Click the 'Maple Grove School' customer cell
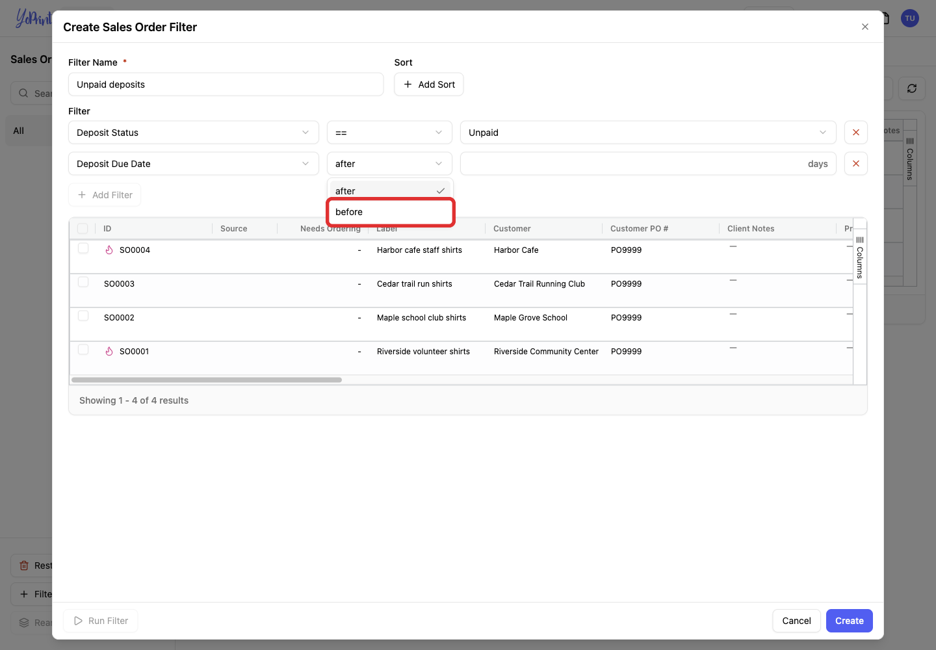The image size is (936, 650). [530, 318]
